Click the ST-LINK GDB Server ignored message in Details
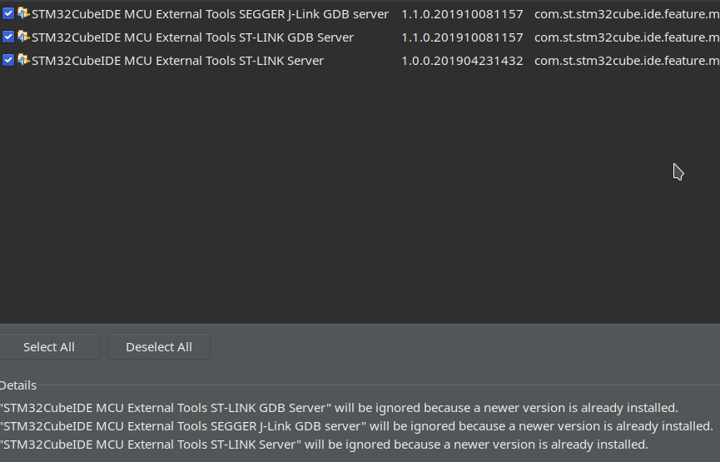 point(339,408)
